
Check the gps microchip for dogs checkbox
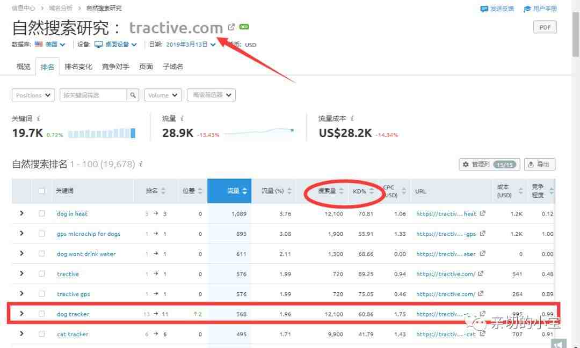(x=41, y=233)
